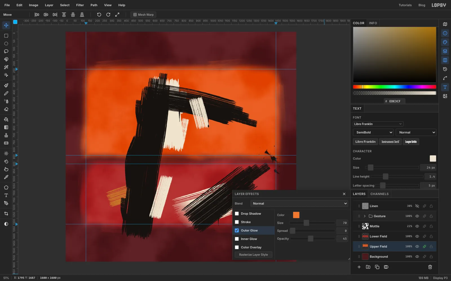The height and width of the screenshot is (281, 451).
Task: Open the Normal font style dropdown
Action: coord(416,132)
